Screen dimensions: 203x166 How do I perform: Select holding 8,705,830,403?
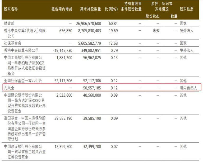[89, 31]
